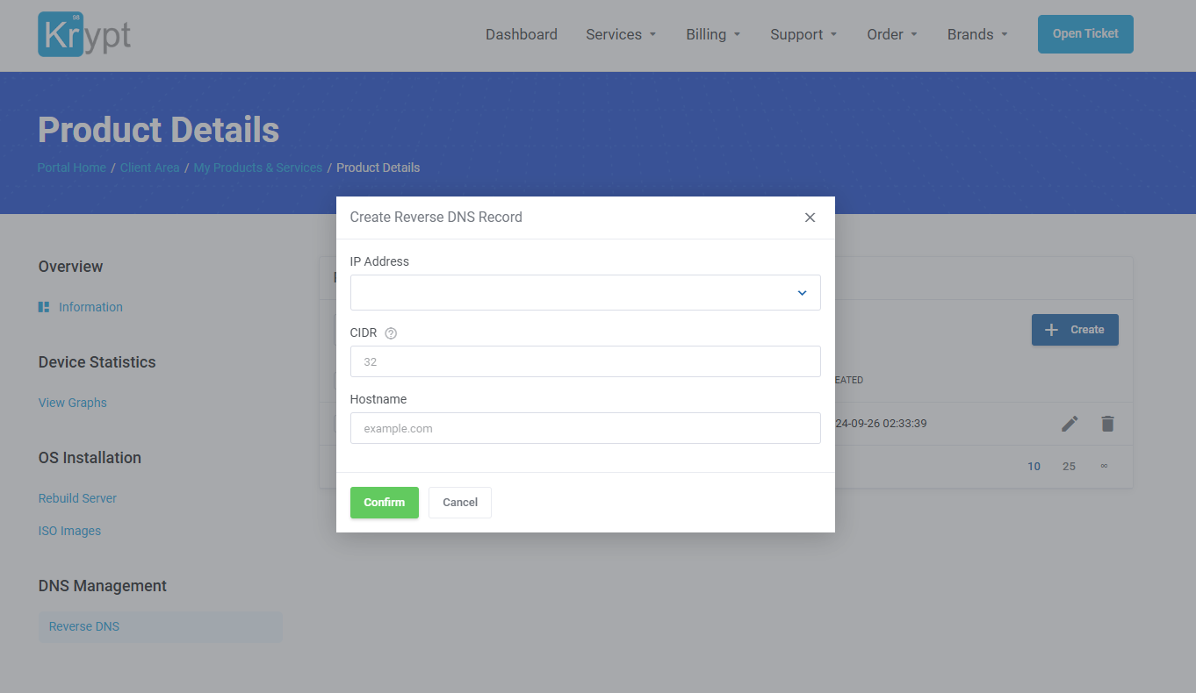Viewport: 1196px width, 693px height.
Task: Open the Brands menu
Action: [x=976, y=34]
